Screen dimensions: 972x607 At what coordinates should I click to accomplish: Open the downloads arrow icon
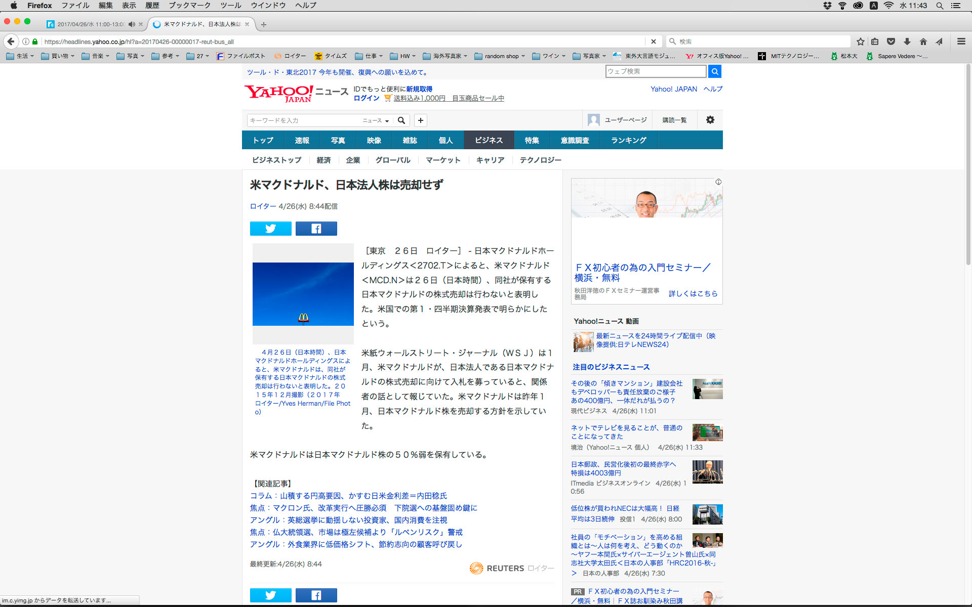(907, 41)
